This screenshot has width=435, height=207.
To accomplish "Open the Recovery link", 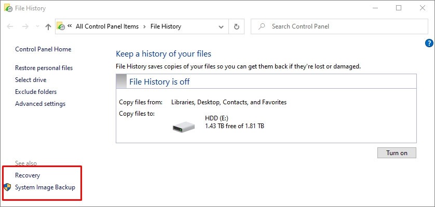I will (x=28, y=175).
